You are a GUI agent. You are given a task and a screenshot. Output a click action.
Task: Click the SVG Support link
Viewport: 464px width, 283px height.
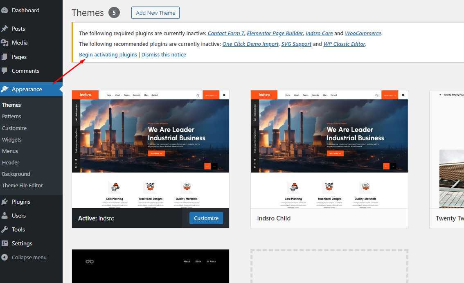tap(296, 44)
